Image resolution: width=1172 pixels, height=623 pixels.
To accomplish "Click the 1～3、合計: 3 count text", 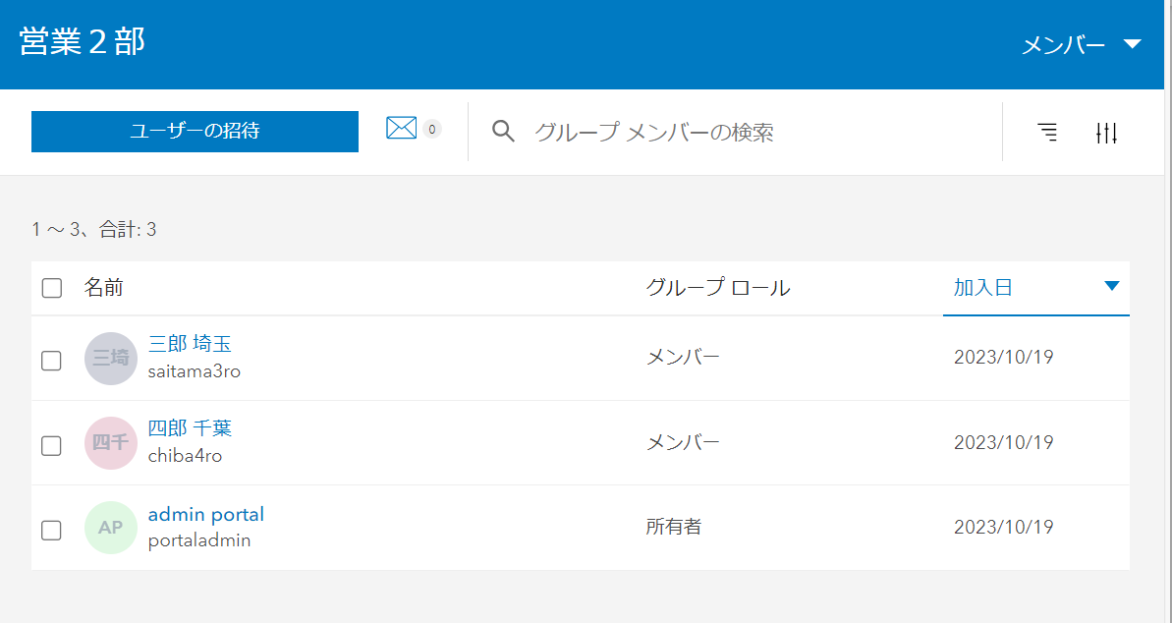I will (94, 229).
